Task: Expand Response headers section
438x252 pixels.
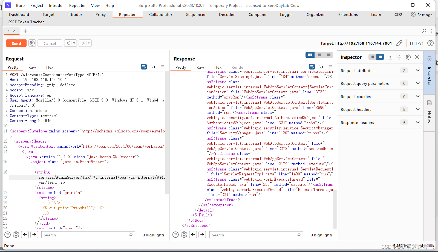Action: pyautogui.click(x=380, y=123)
